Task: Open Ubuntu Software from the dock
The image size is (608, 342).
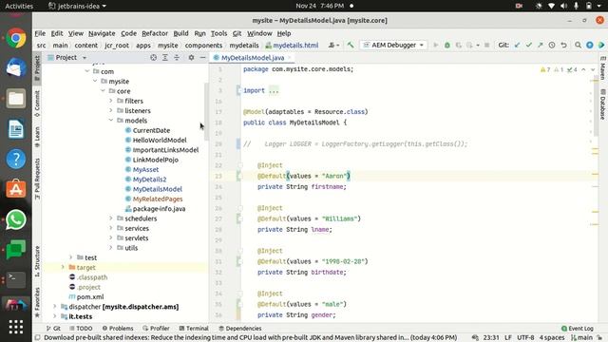Action: 16,189
